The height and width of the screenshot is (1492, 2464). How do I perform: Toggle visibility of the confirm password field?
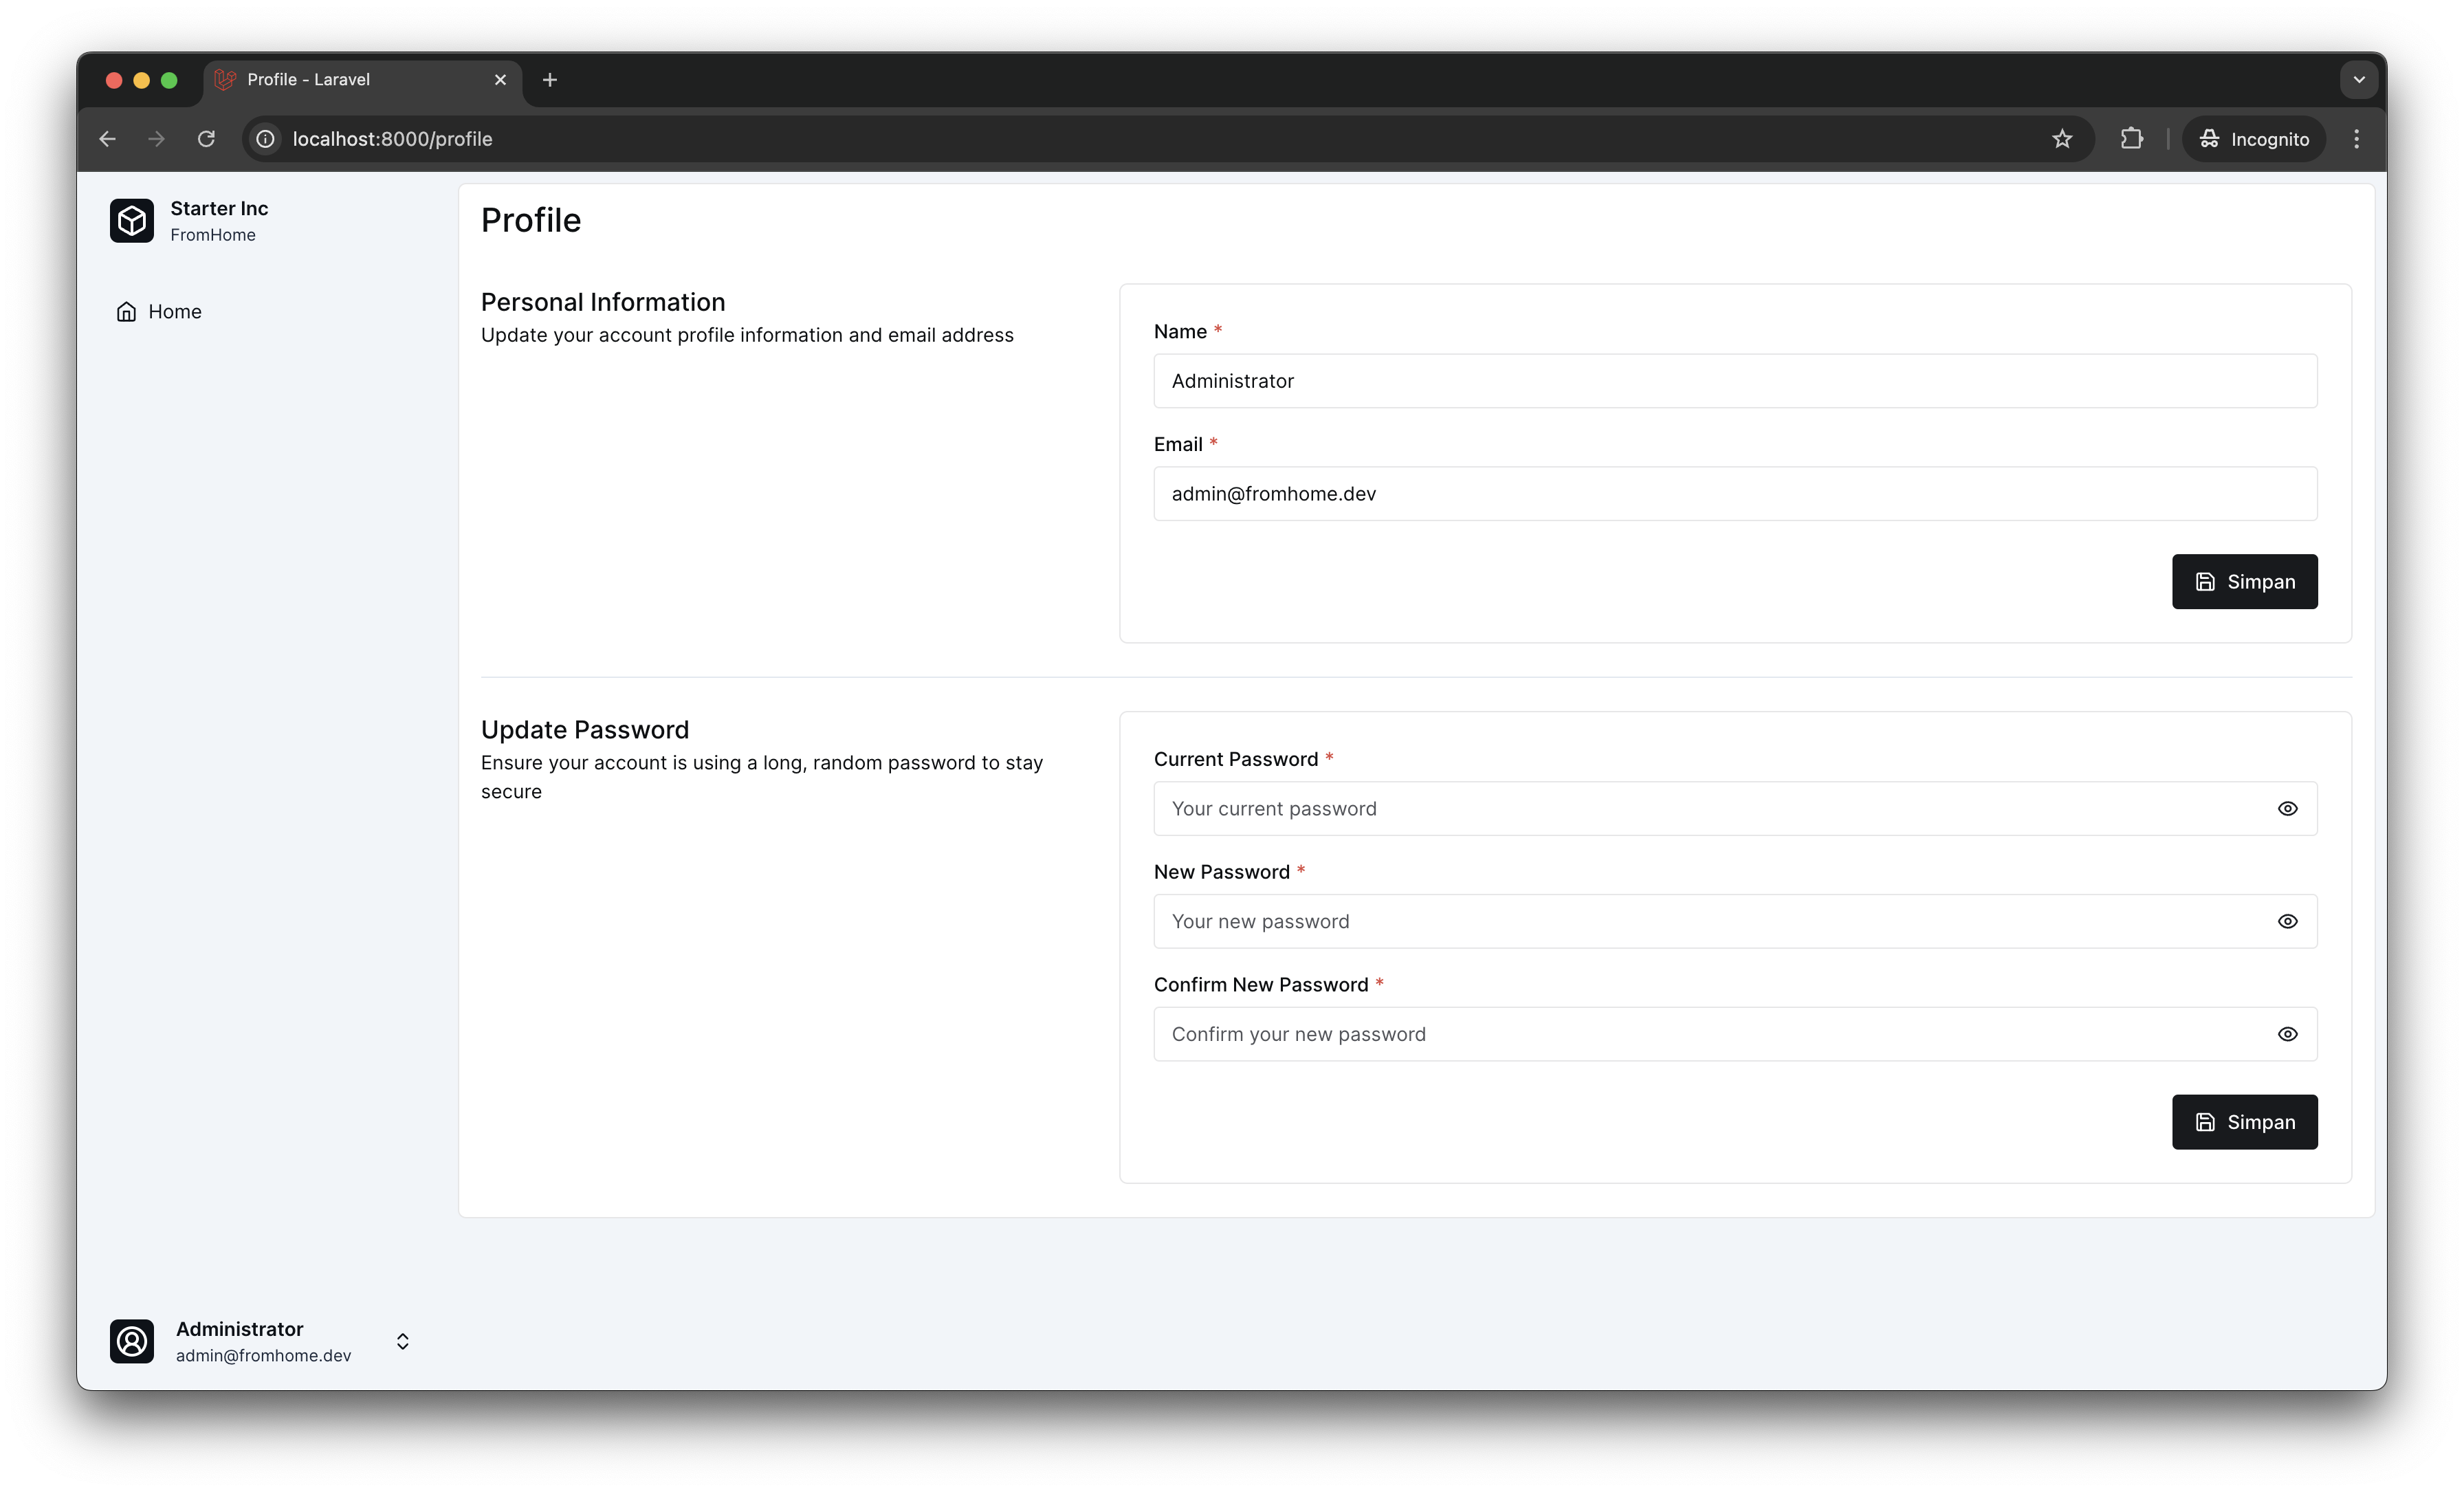[2288, 1034]
